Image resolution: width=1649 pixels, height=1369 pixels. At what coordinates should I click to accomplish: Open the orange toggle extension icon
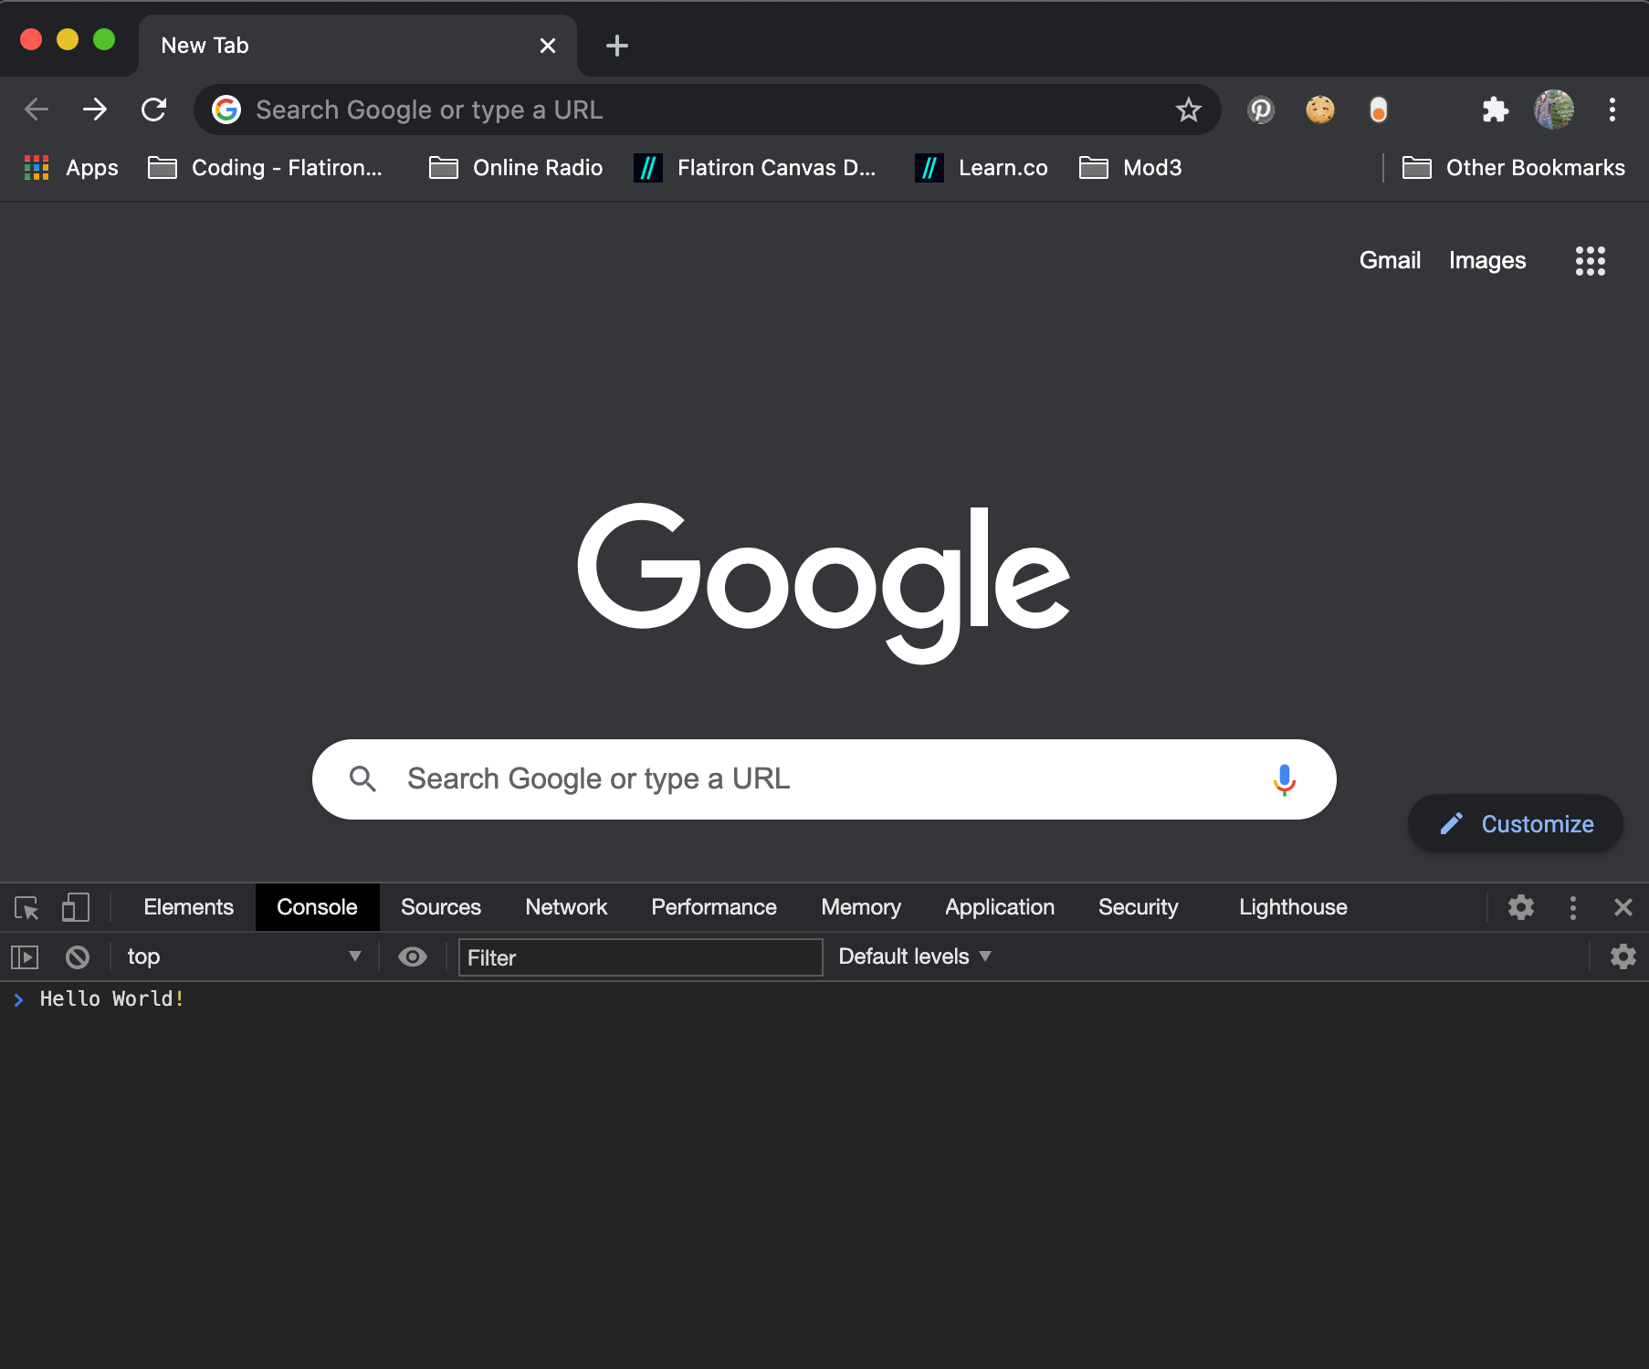pos(1378,110)
